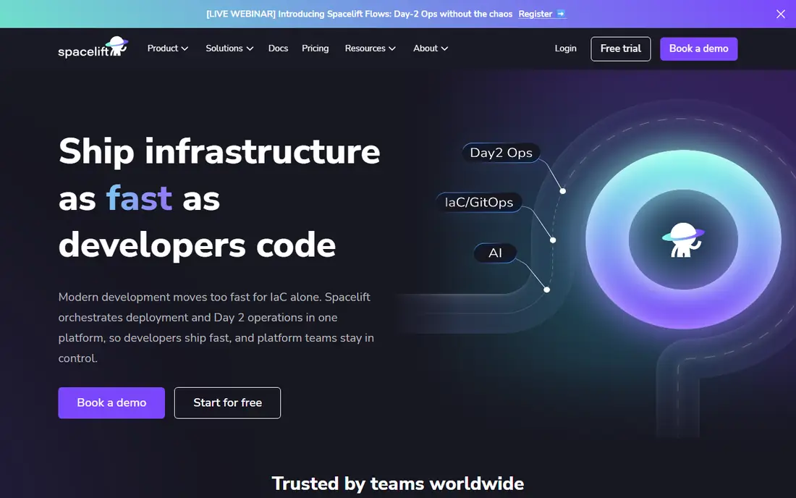The width and height of the screenshot is (796, 498).
Task: Click the astronaut mascot in the glowing ring
Action: pyautogui.click(x=683, y=240)
